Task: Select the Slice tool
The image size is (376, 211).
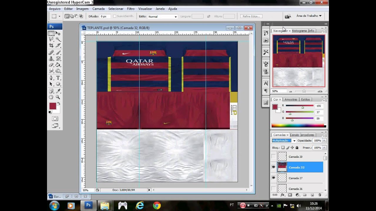Action: (x=58, y=45)
